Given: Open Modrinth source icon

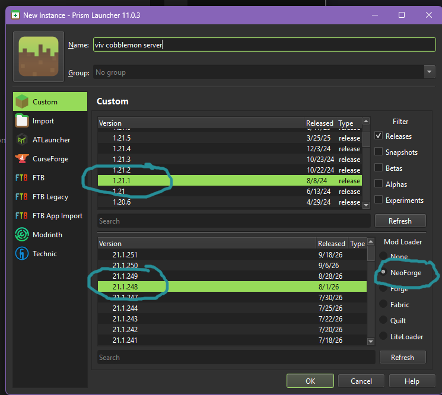Looking at the screenshot, I should 22,235.
